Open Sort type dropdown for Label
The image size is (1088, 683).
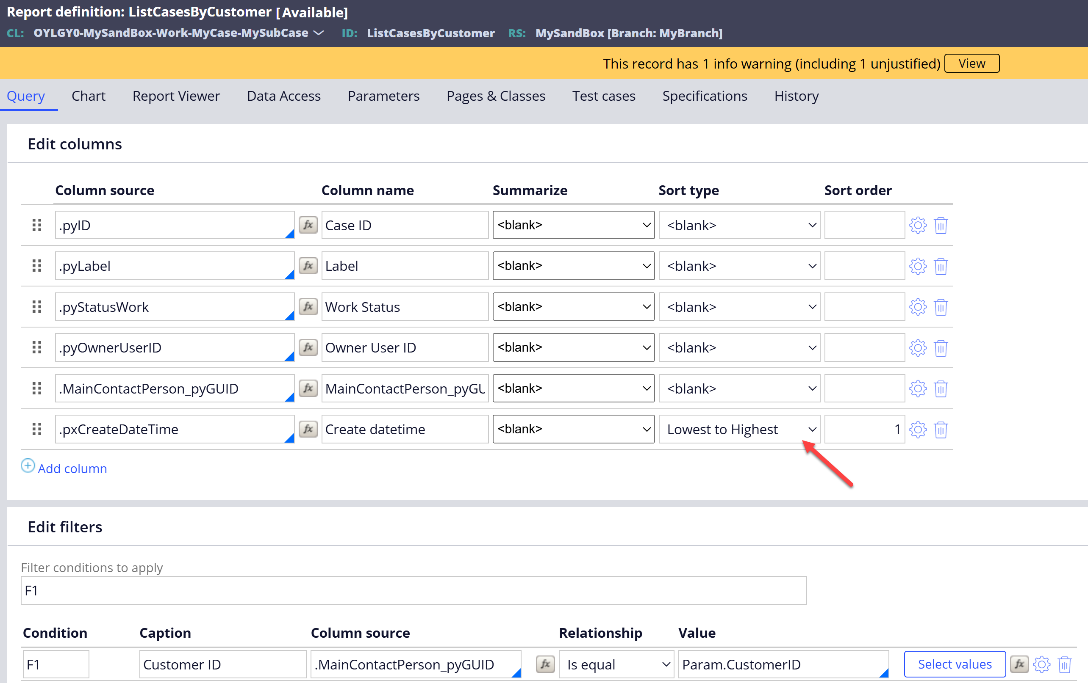pyautogui.click(x=739, y=266)
